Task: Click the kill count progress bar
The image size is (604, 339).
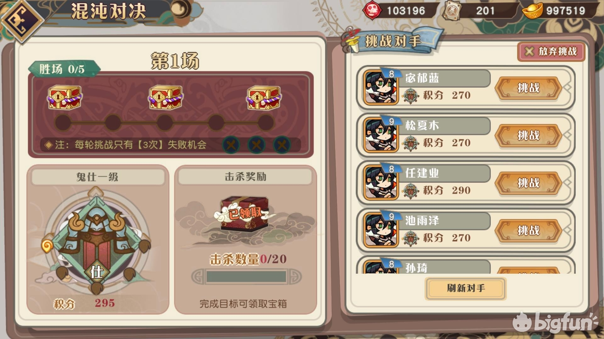Action: click(x=246, y=277)
